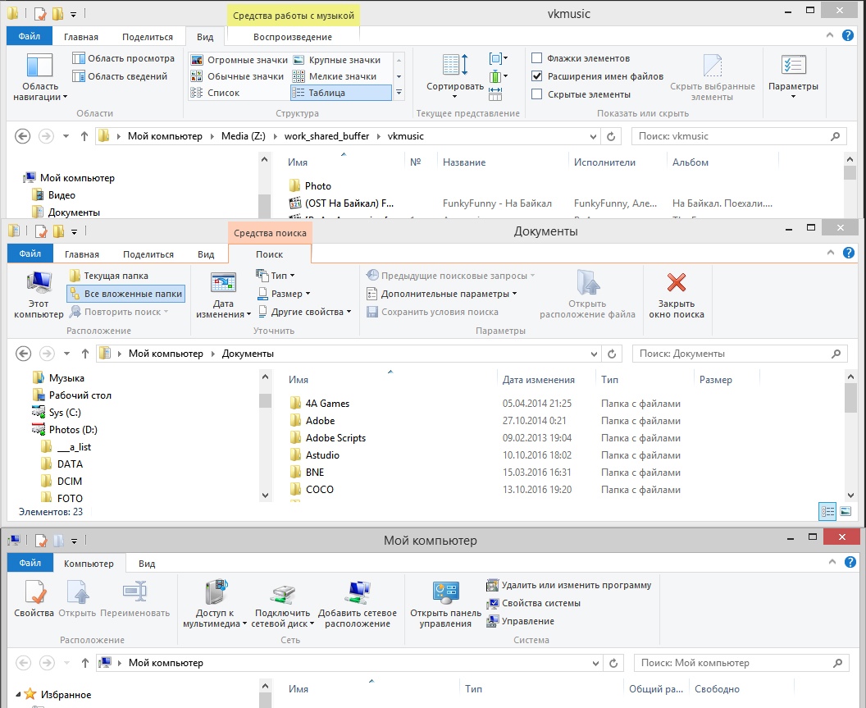Select Все вложенные папки search scope
The image size is (866, 708).
click(126, 294)
